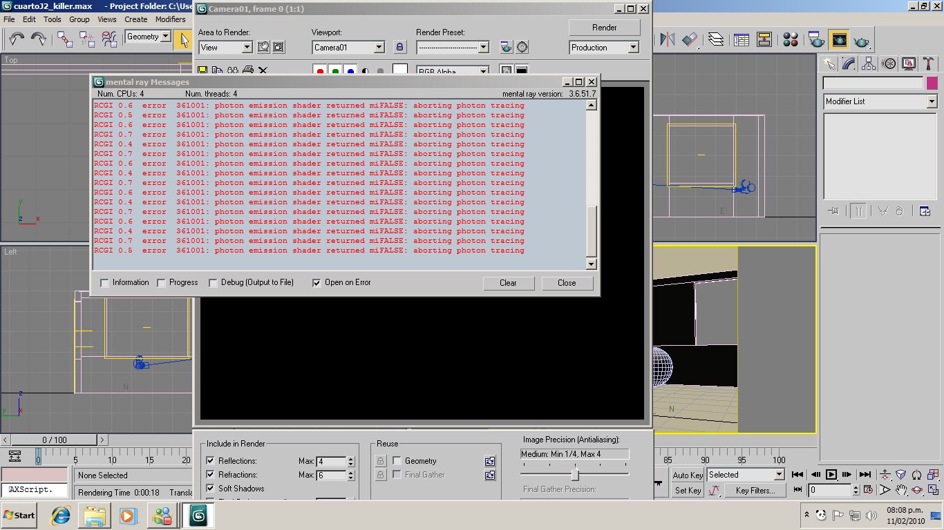Open the Group menu
Screen dimensions: 944x530
click(79, 19)
